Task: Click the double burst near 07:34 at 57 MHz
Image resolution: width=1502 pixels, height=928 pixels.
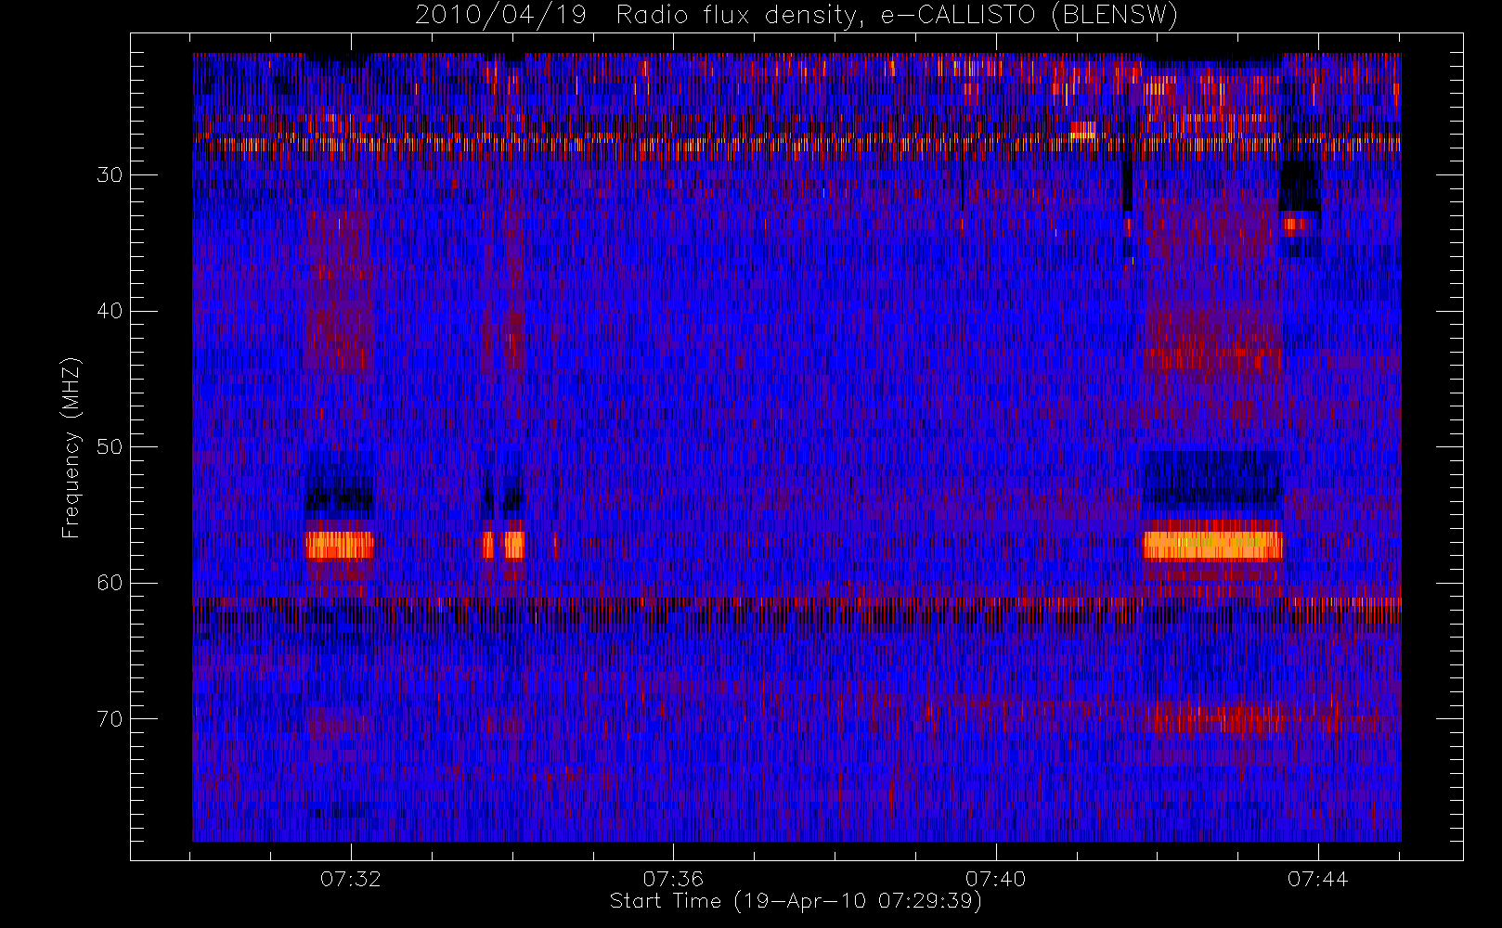Action: [x=503, y=545]
